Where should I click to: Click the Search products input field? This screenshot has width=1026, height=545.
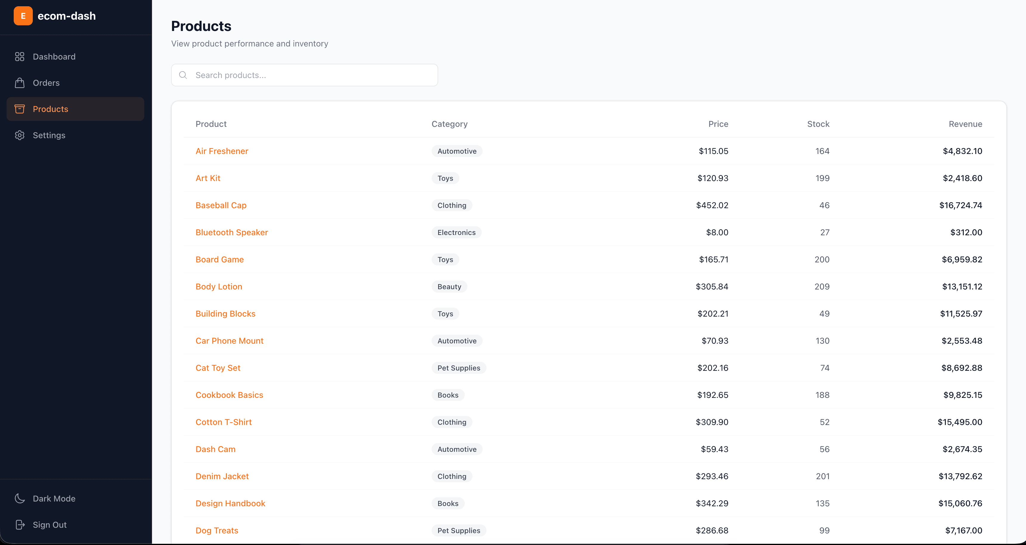(304, 75)
